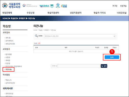Click the 로그인 link

[x=115, y=6]
